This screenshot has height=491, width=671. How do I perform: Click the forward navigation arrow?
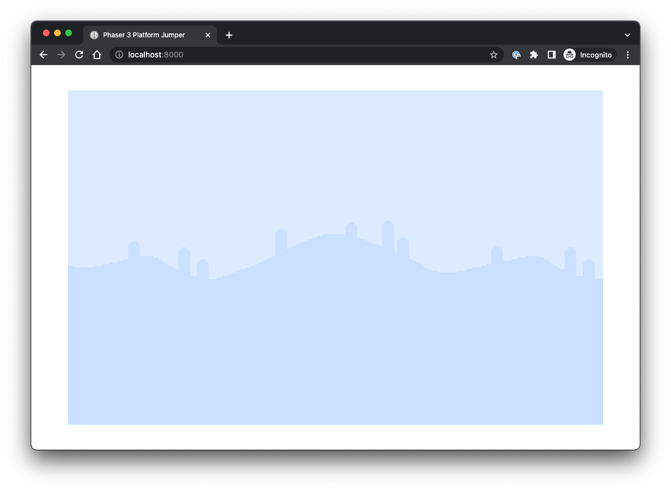point(61,55)
